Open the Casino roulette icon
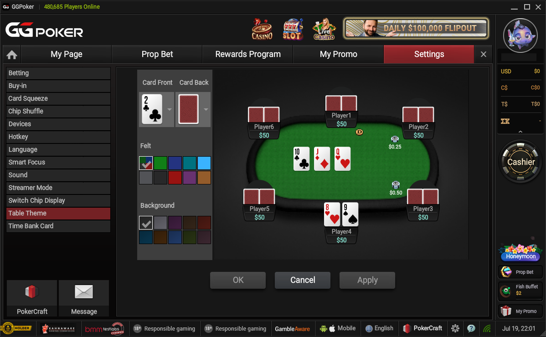 (262, 29)
